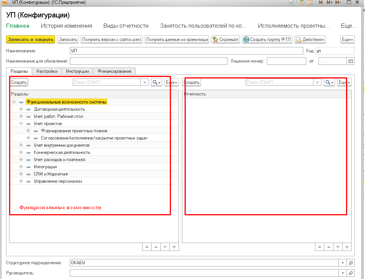Click the globe icon Создать группу ФТП
Screen dimensions: 365x279
246,39
